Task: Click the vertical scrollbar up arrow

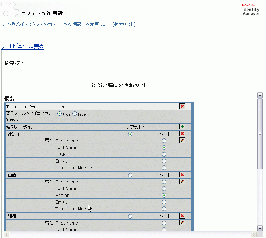Action: (x=260, y=95)
